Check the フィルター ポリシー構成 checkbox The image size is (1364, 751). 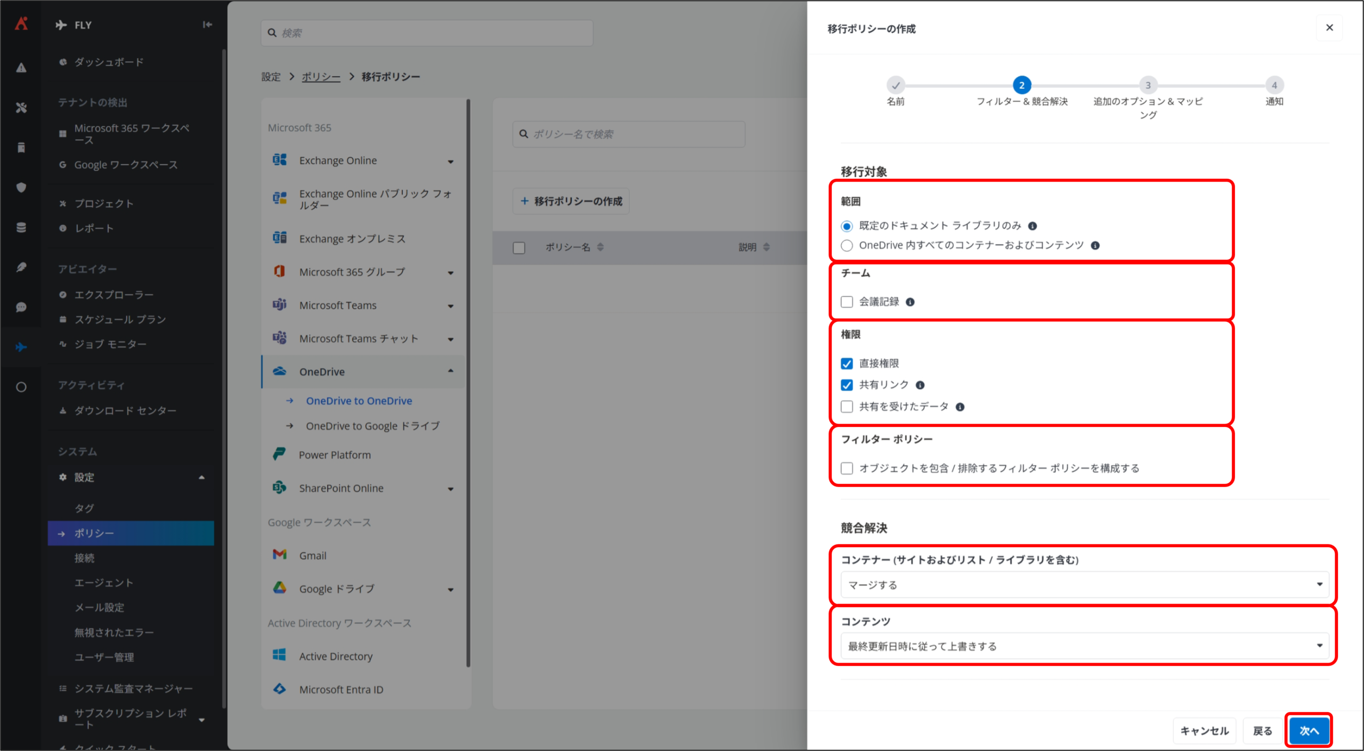point(847,468)
